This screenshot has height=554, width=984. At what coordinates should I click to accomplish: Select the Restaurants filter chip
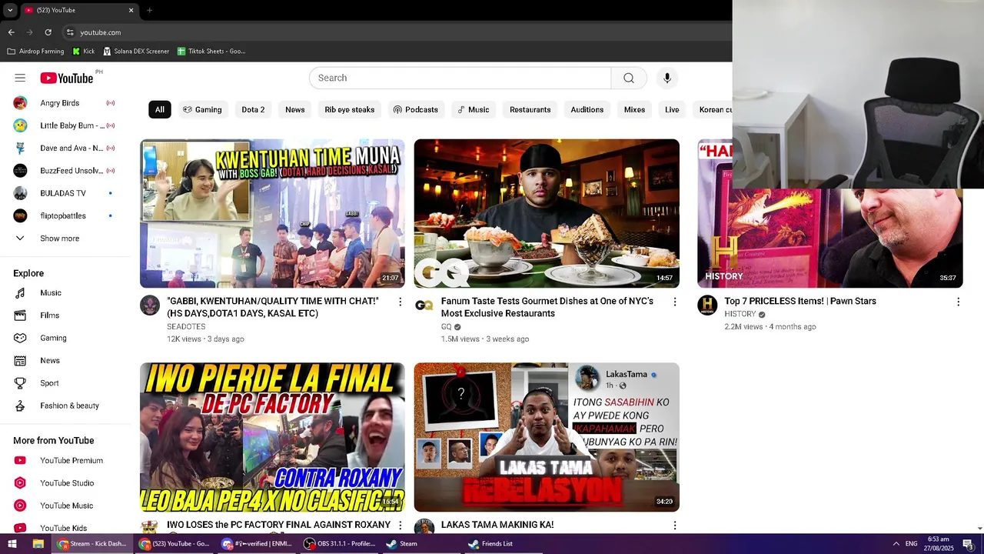(x=530, y=110)
